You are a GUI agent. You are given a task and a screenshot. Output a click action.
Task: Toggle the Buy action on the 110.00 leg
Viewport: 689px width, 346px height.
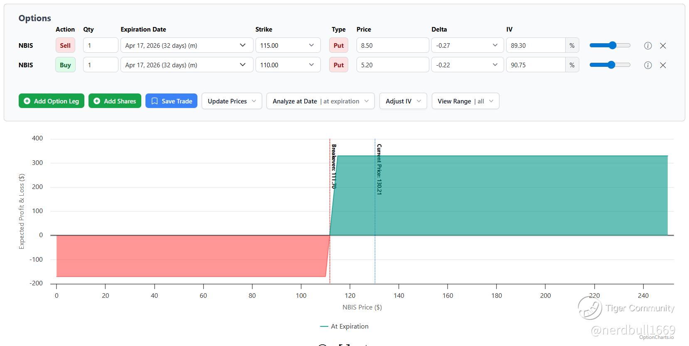[65, 65]
